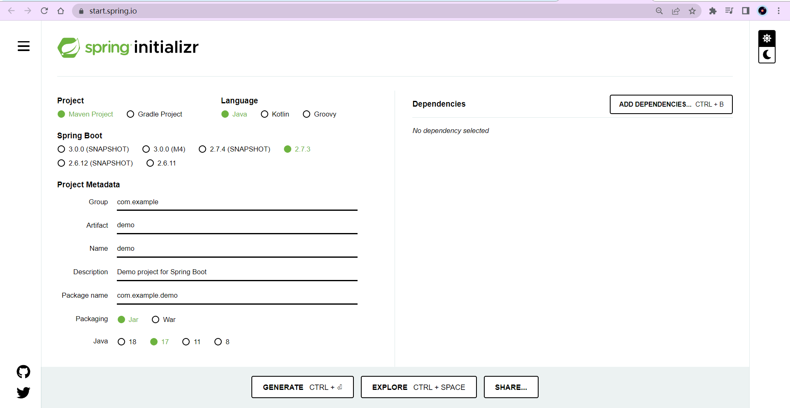Switch to dark theme moon icon
Screen dimensions: 790x408
pyautogui.click(x=767, y=55)
